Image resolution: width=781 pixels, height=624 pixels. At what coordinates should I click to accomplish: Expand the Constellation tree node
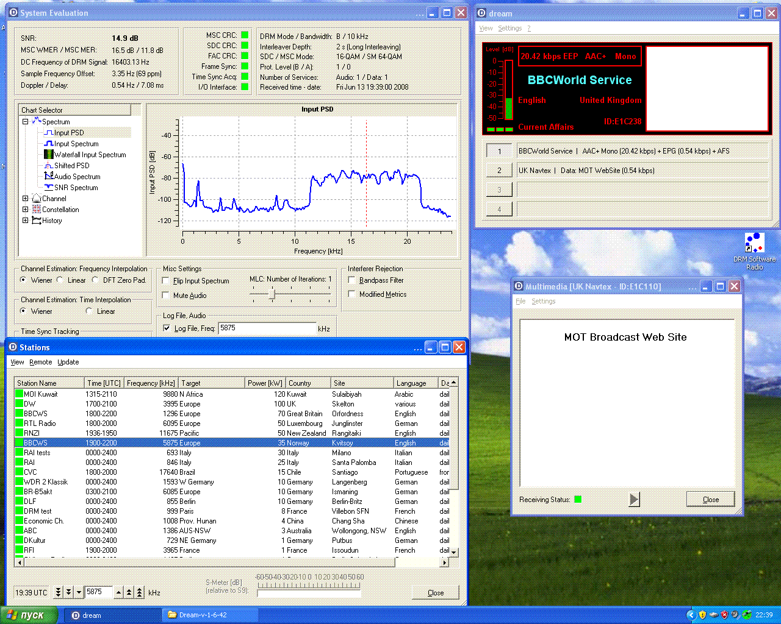[25, 210]
